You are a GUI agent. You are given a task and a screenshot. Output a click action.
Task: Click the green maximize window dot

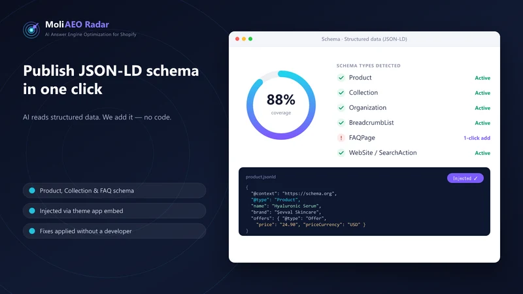(250, 39)
